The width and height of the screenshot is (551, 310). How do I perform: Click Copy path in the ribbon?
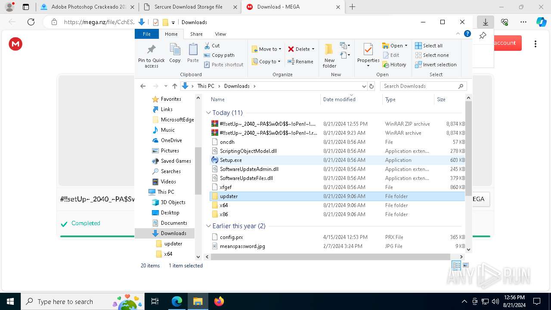click(219, 55)
